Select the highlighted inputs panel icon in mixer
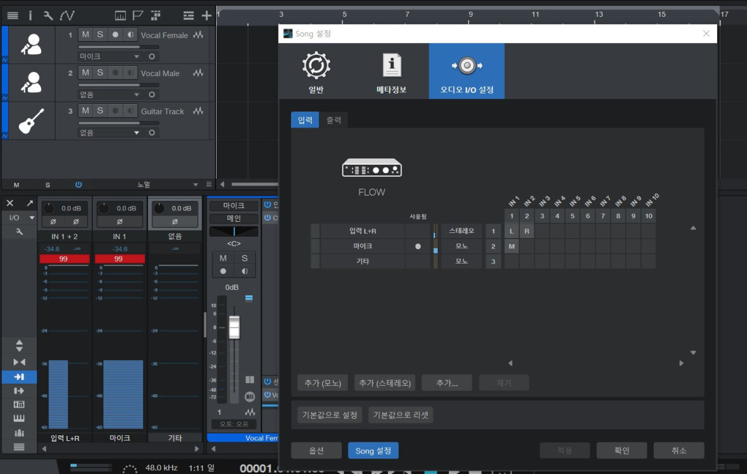 [19, 377]
